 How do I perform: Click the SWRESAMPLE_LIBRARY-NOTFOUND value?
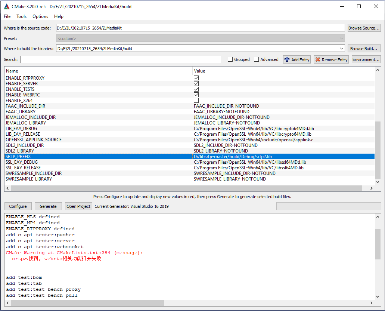click(230, 179)
